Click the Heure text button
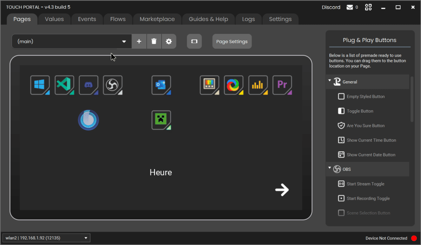This screenshot has width=421, height=245. pos(161,172)
